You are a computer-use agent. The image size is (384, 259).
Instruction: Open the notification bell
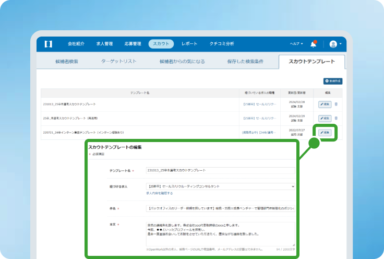pyautogui.click(x=313, y=44)
